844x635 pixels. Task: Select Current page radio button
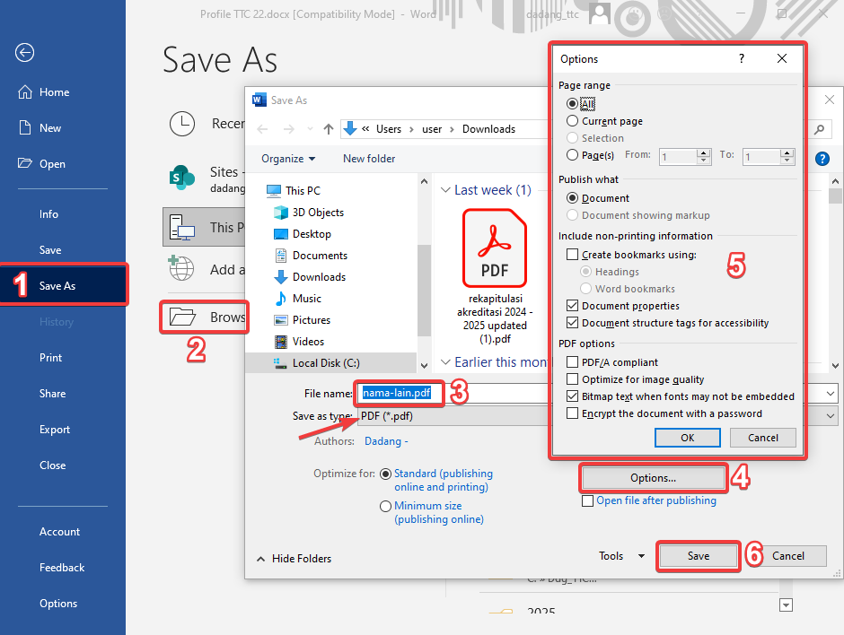(573, 121)
